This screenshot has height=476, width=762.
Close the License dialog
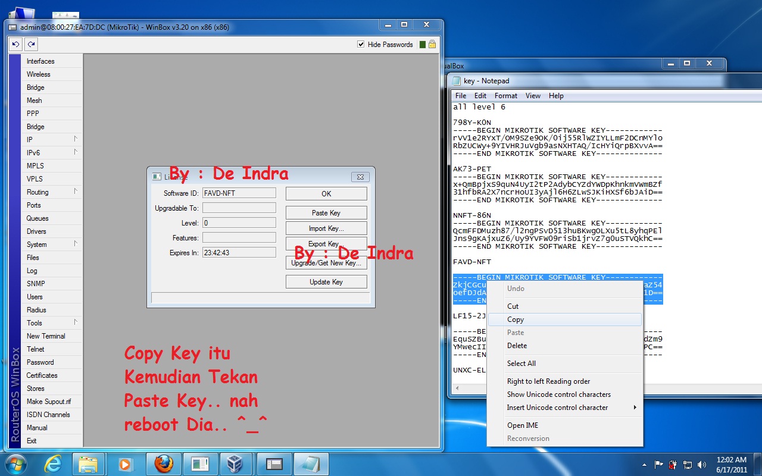pos(361,177)
